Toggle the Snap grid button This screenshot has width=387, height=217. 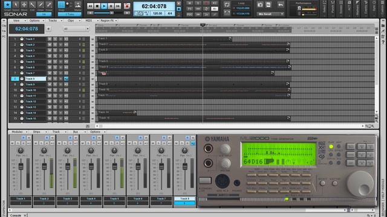(61, 5)
